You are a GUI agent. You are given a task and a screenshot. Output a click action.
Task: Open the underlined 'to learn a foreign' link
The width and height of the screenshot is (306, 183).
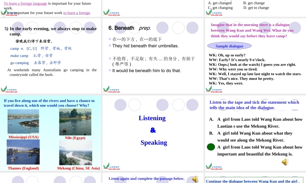[77, 13]
